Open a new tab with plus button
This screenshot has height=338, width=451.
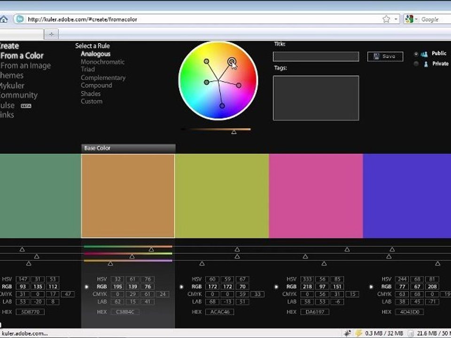pyautogui.click(x=52, y=34)
